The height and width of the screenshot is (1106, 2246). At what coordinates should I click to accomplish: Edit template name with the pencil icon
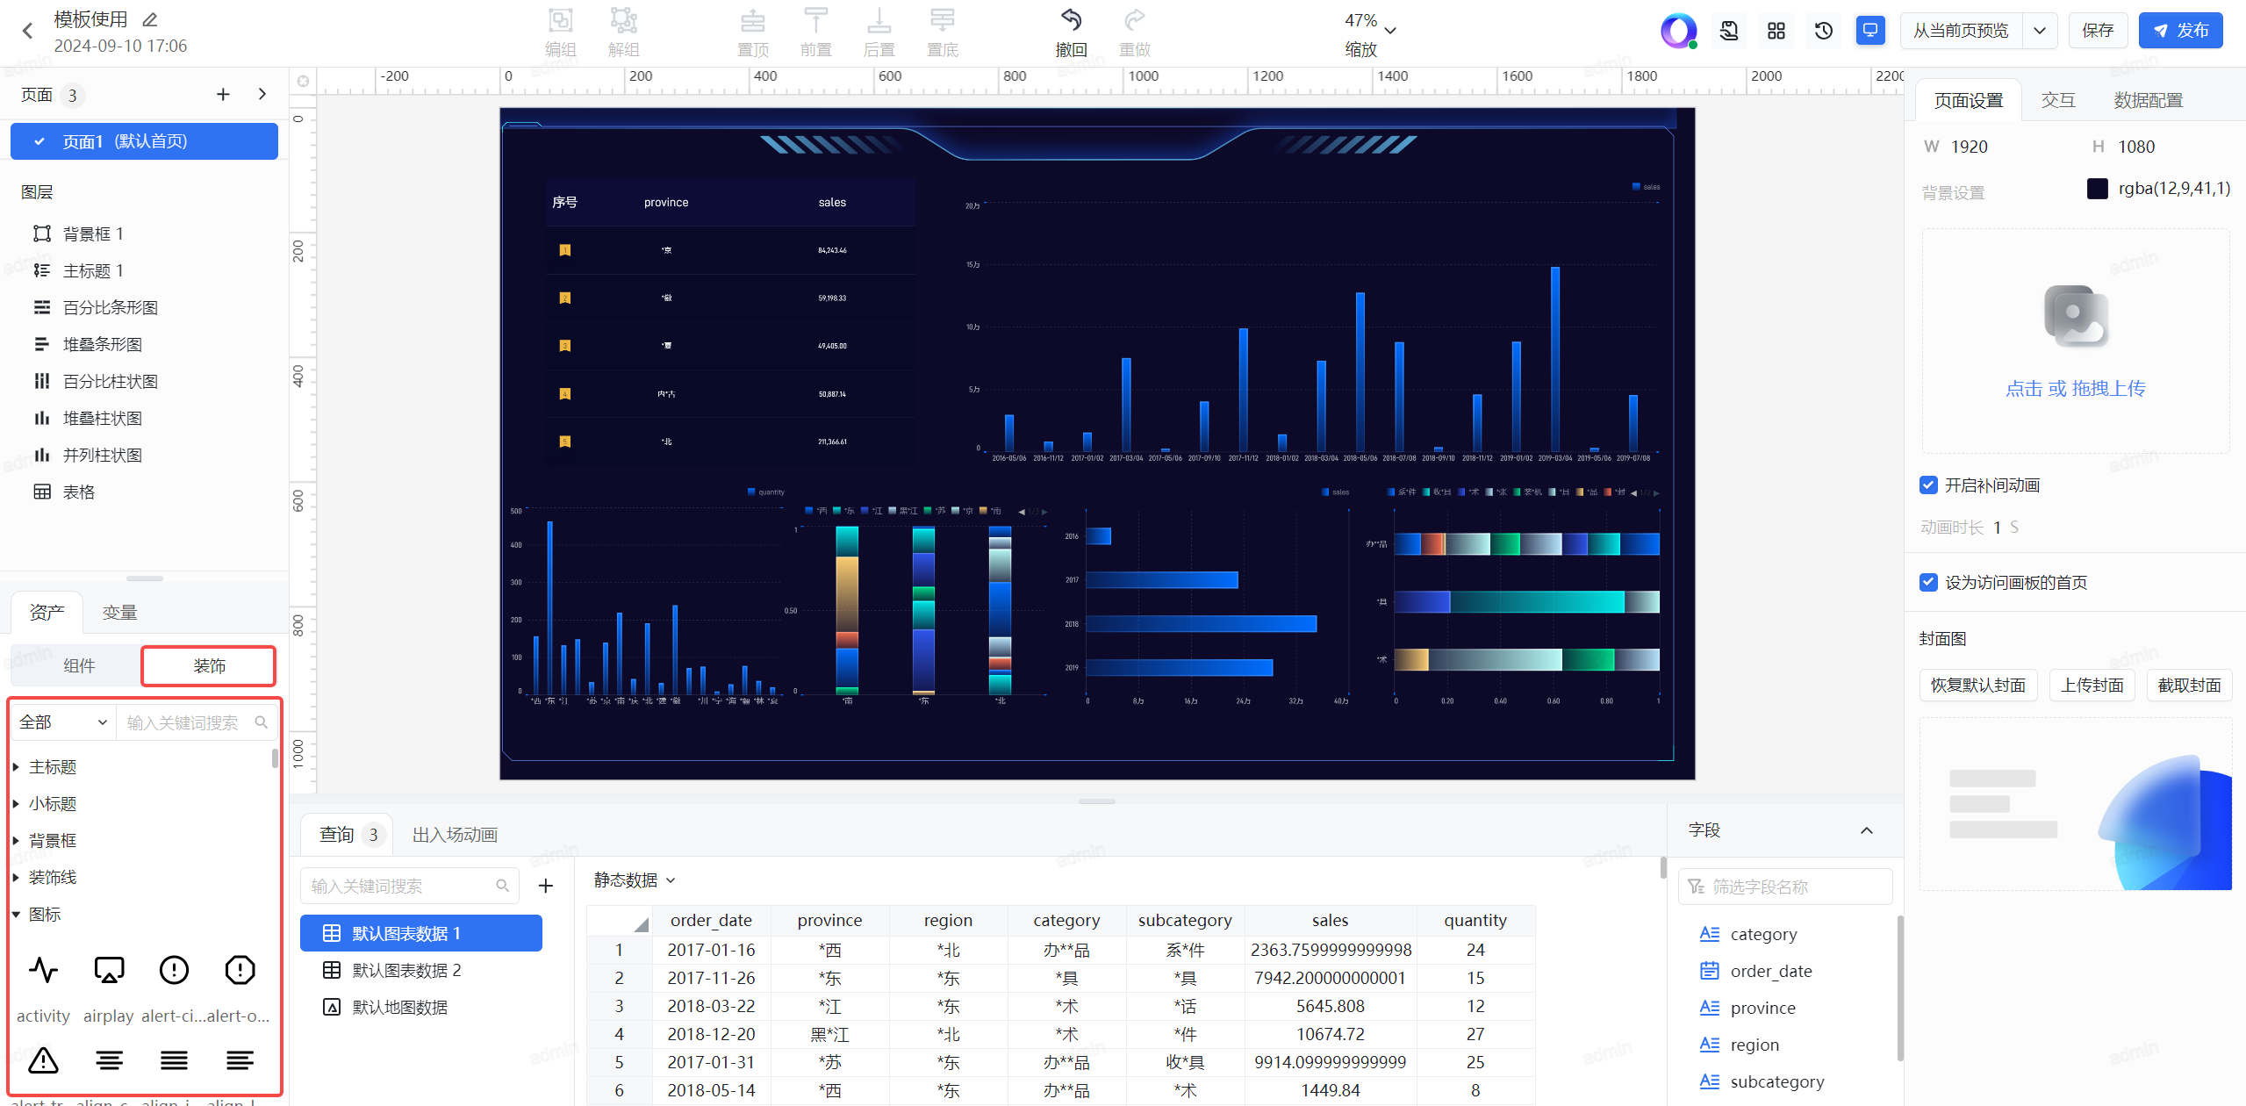150,18
